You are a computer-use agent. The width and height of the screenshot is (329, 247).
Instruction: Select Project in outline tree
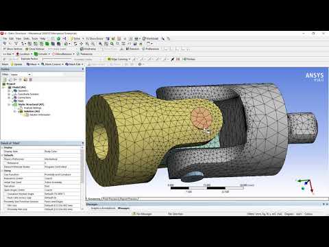[x=10, y=84]
